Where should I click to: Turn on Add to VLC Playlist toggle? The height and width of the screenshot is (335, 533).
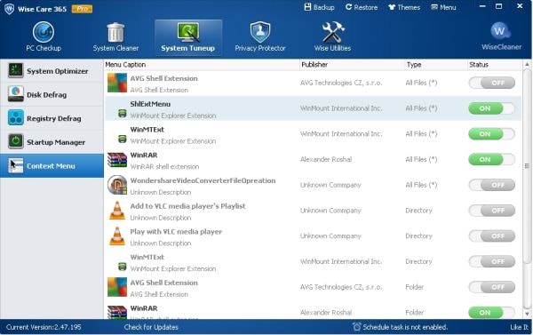pyautogui.click(x=491, y=211)
